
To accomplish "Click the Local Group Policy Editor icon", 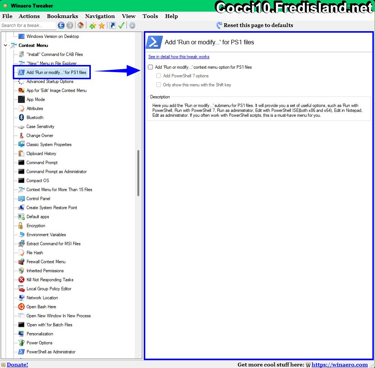I will pos(21,289).
